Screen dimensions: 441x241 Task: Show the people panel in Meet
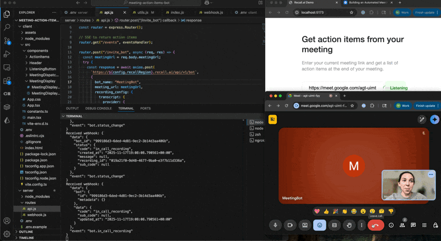(x=402, y=225)
